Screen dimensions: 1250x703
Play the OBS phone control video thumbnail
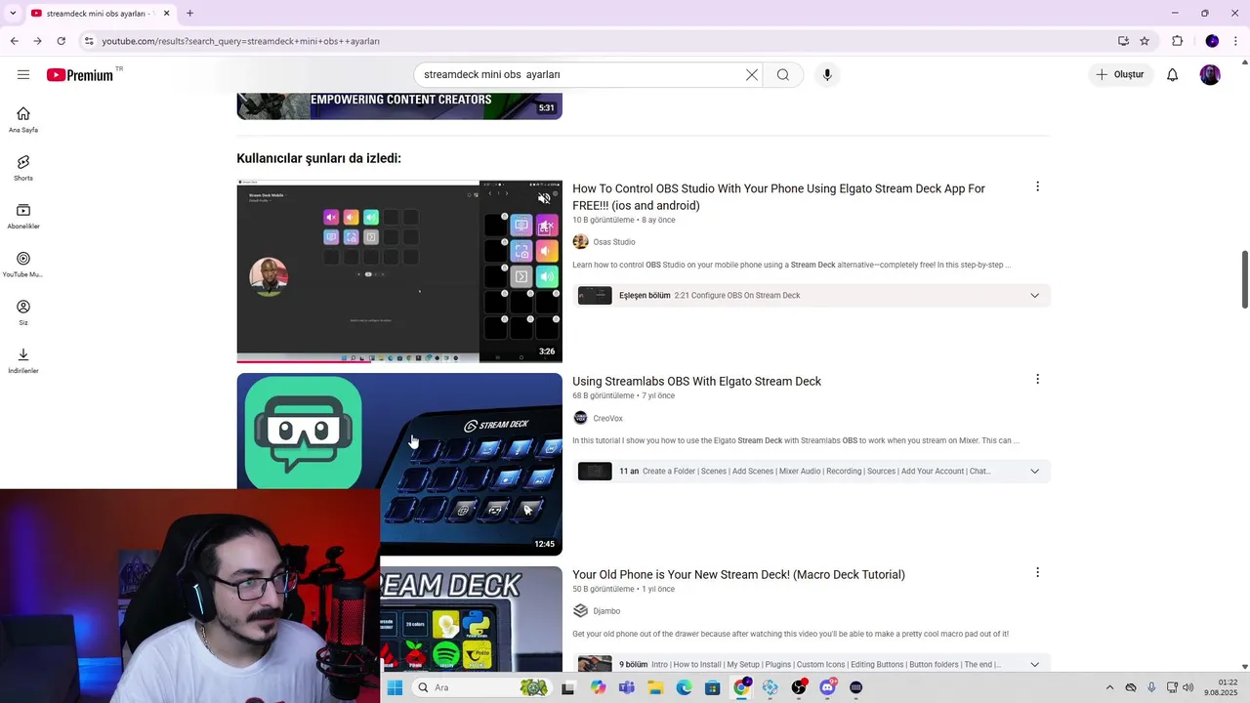pos(399,271)
